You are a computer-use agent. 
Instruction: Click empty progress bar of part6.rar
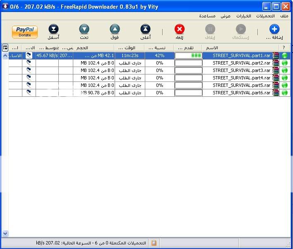[x=188, y=93]
